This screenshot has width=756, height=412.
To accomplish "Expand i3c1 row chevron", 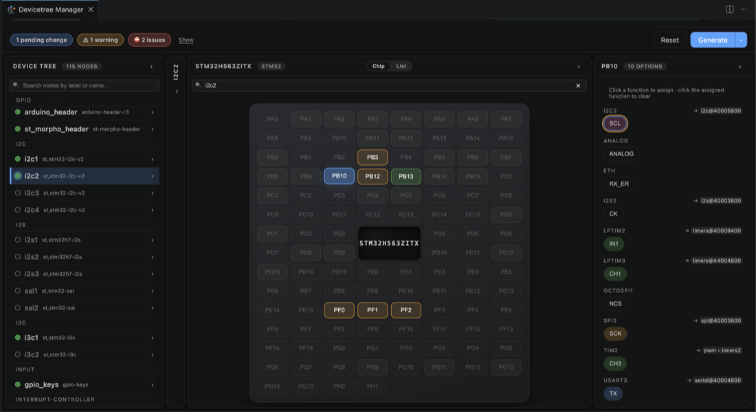I will tap(153, 338).
